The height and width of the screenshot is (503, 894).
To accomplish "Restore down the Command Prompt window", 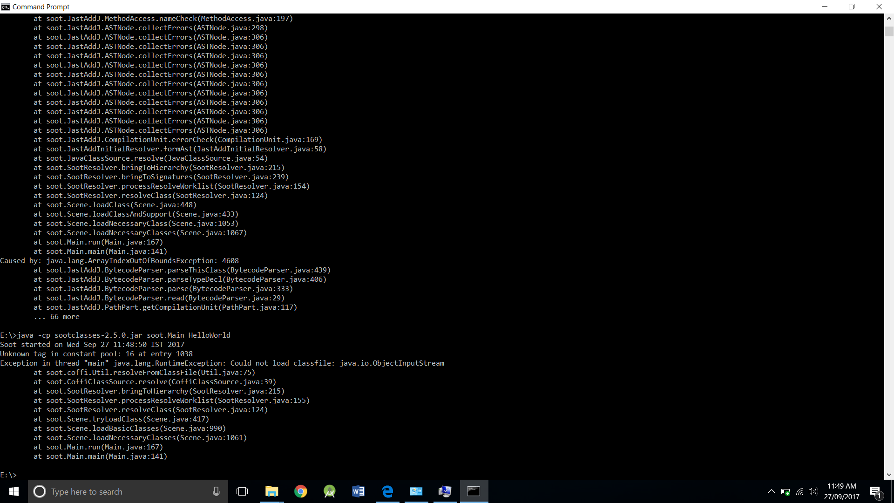I will click(852, 7).
